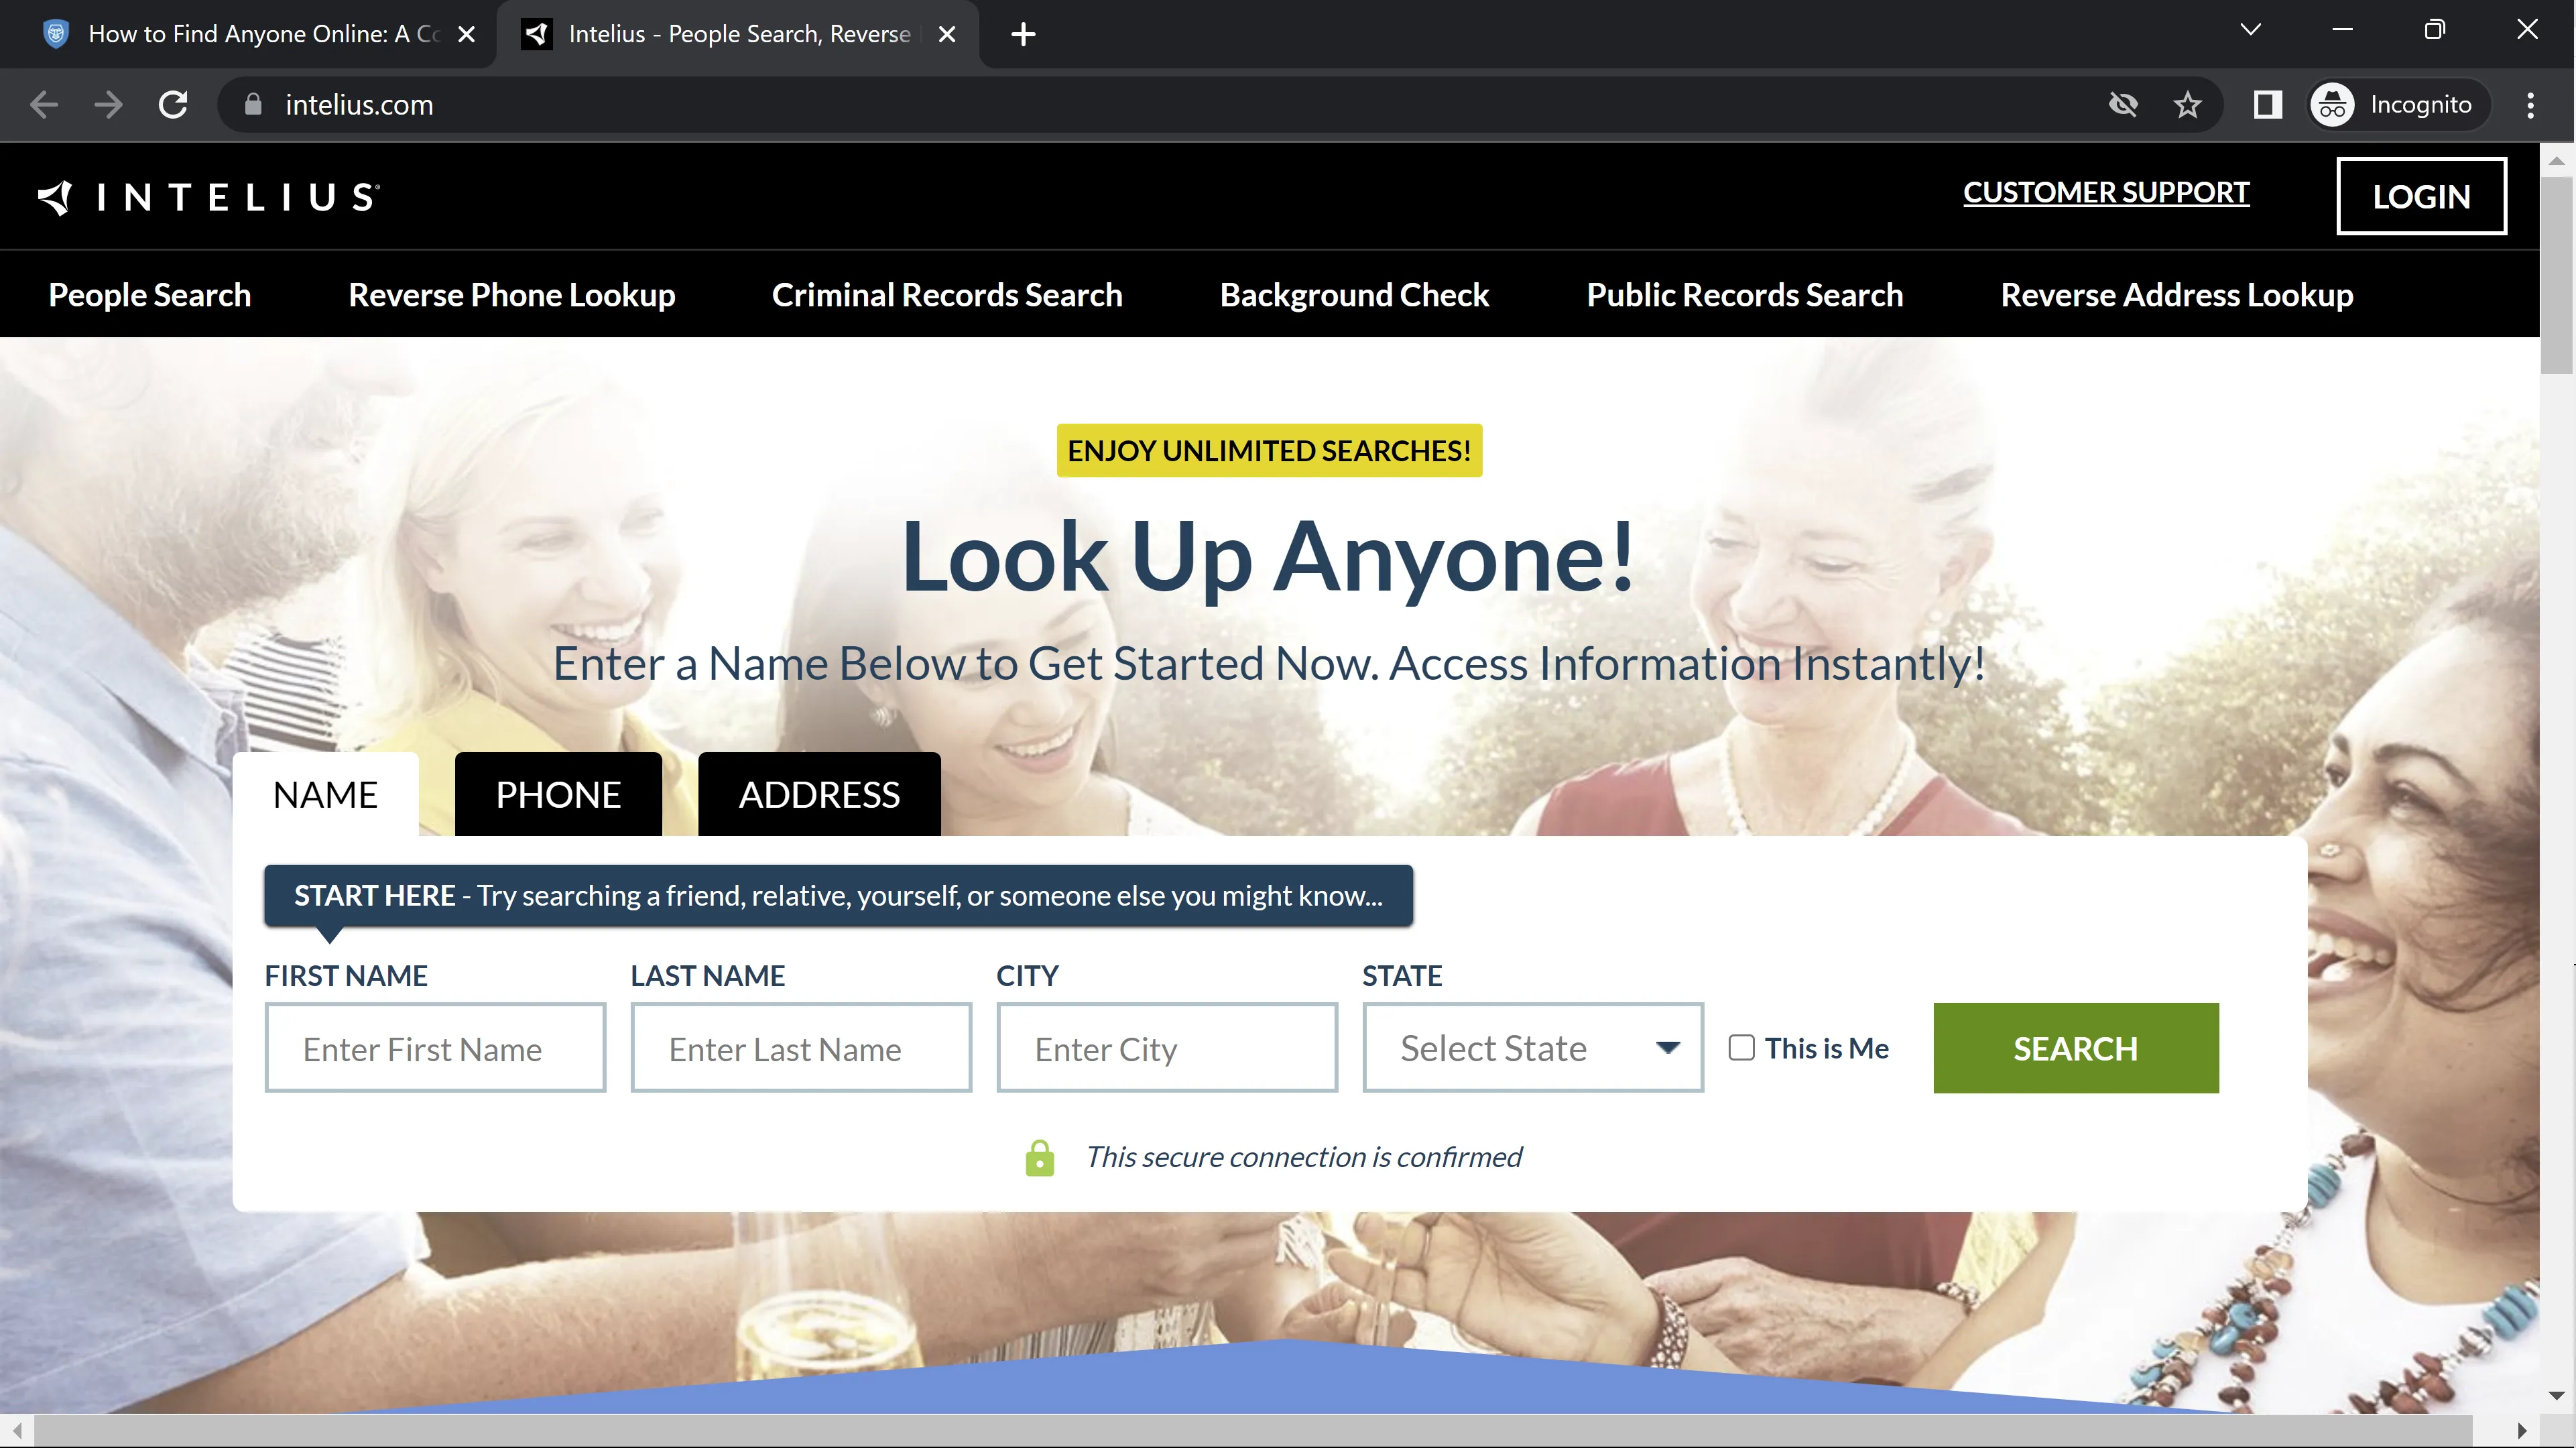This screenshot has width=2576, height=1448.
Task: Reload the page with the refresh icon
Action: pyautogui.click(x=174, y=105)
